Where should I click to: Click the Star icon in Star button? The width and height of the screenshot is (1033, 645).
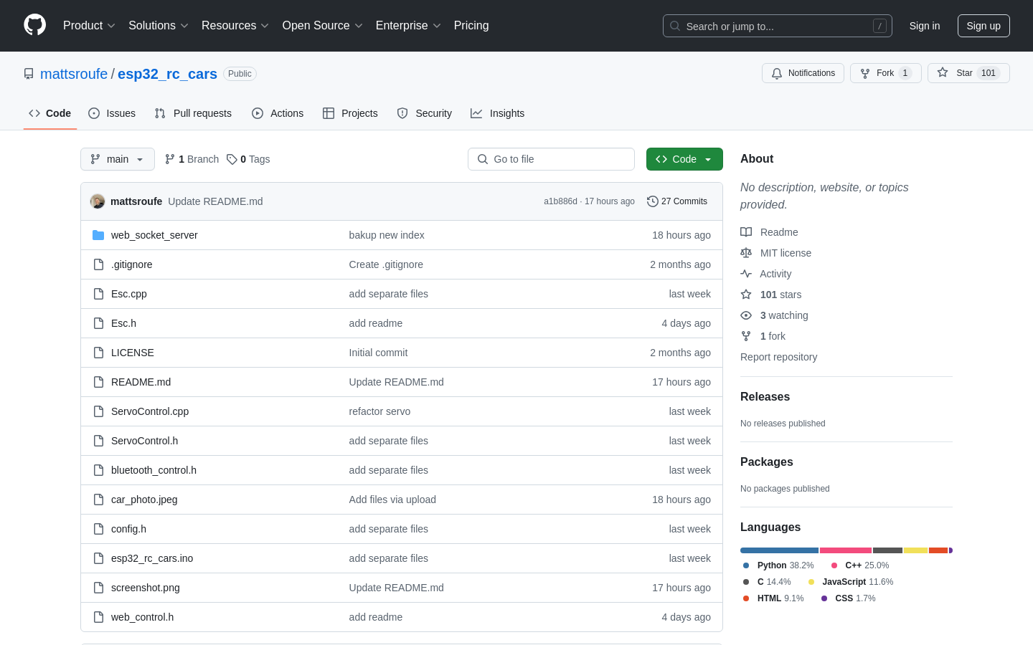coord(943,73)
